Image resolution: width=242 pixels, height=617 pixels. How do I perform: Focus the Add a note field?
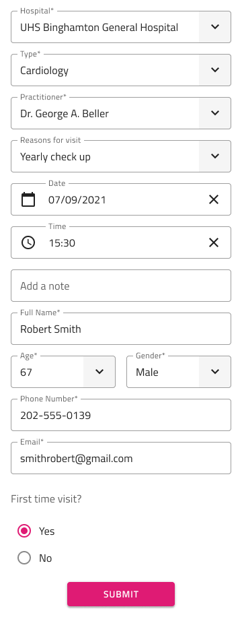pyautogui.click(x=121, y=286)
